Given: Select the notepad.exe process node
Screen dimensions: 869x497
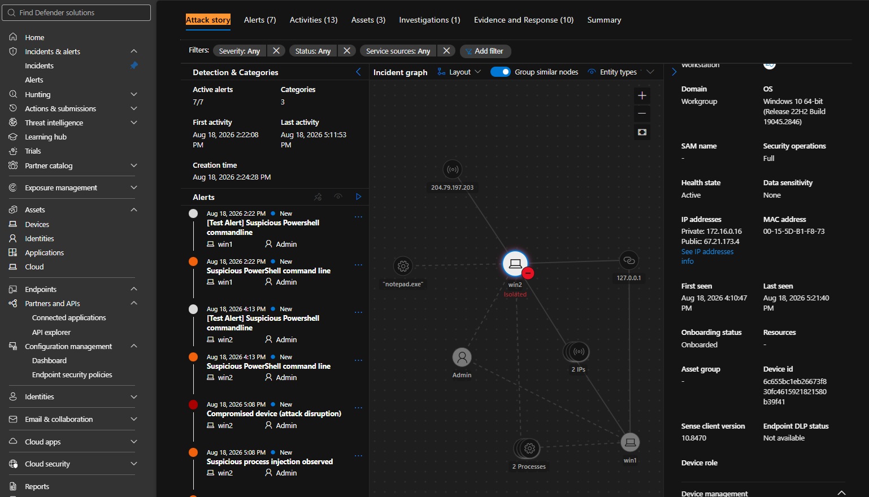Looking at the screenshot, I should click(x=403, y=266).
